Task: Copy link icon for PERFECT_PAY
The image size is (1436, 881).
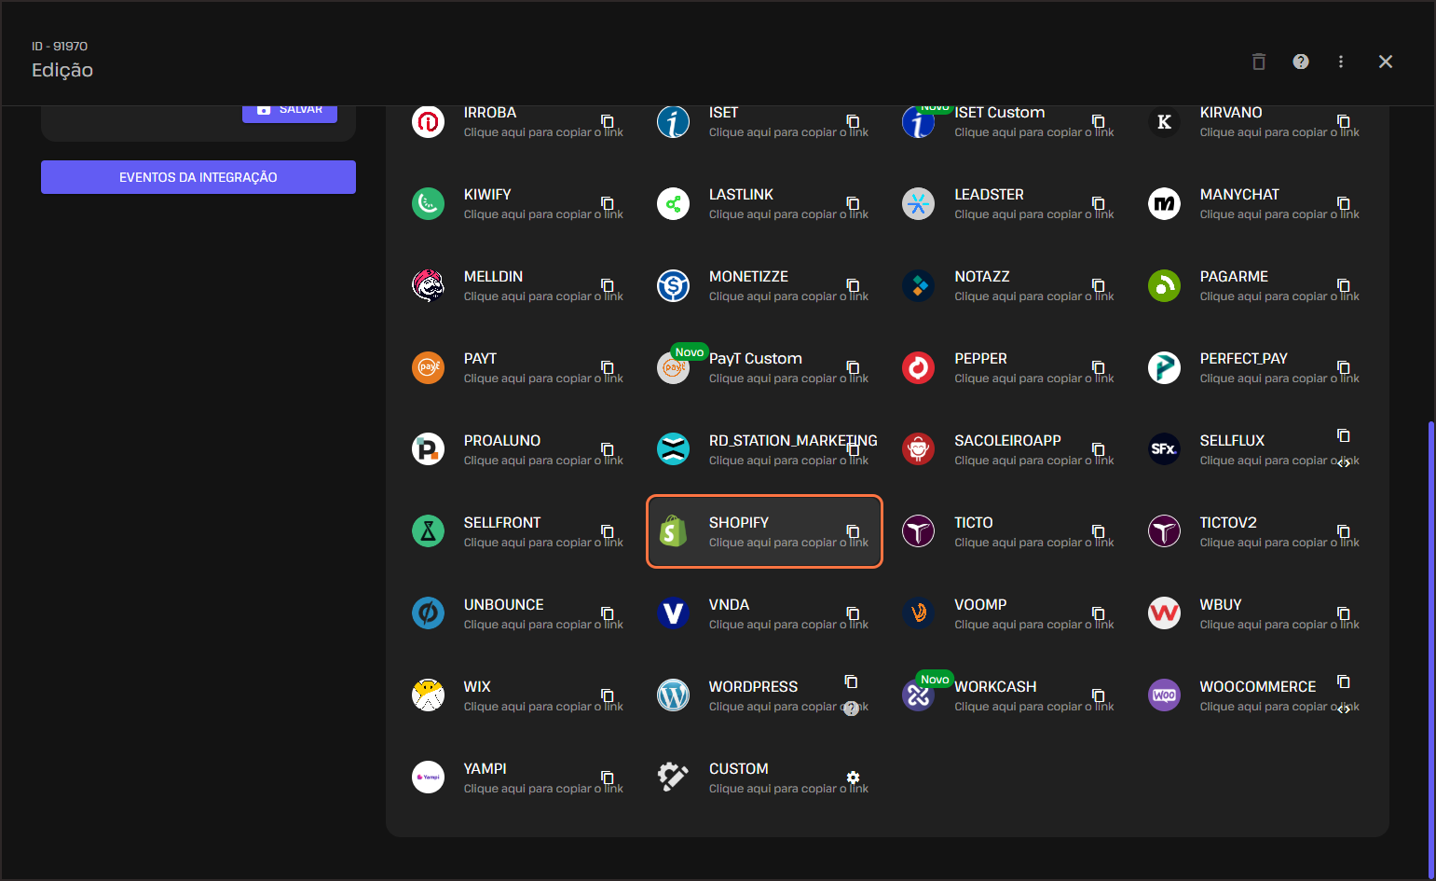Action: [1344, 367]
